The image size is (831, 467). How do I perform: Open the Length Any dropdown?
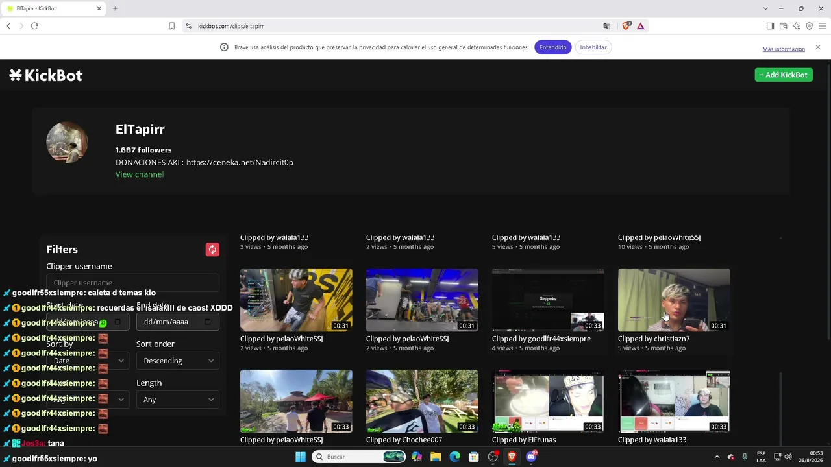pyautogui.click(x=178, y=400)
